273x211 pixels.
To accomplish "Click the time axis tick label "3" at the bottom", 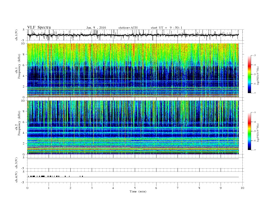I will click(x=92, y=188).
